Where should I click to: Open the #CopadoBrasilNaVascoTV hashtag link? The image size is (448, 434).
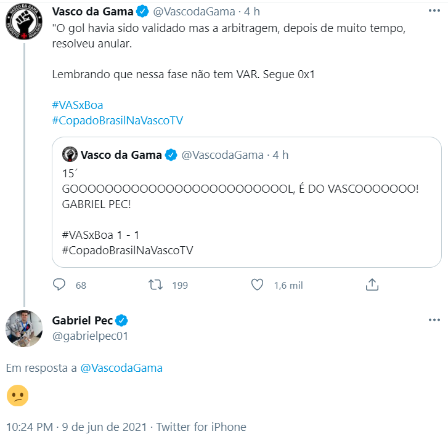[118, 120]
